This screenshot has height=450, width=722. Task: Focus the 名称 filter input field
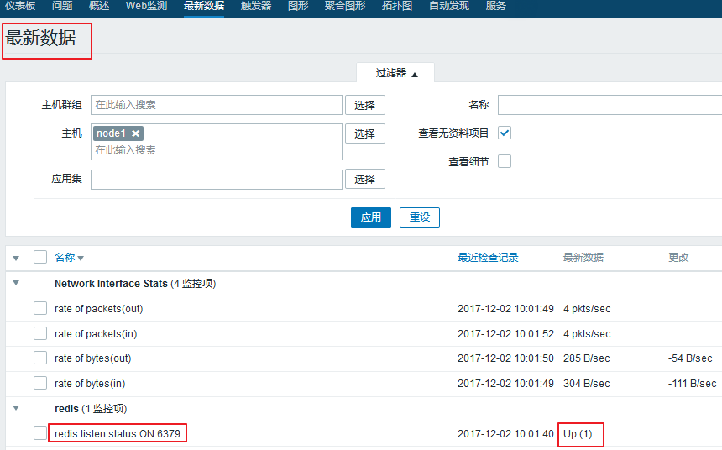tap(610, 105)
